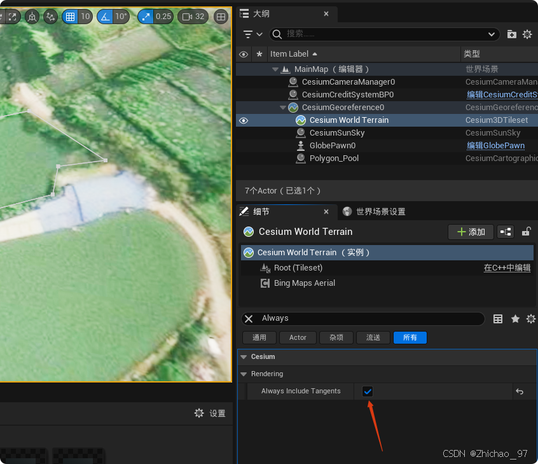Collapse the Cesium category
The width and height of the screenshot is (538, 464).
tap(244, 357)
